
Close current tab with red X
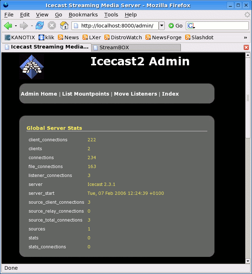coord(246,47)
